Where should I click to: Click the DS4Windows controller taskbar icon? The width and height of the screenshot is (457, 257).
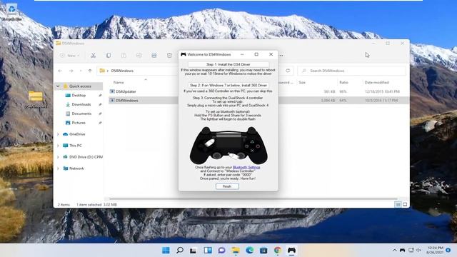(291, 251)
